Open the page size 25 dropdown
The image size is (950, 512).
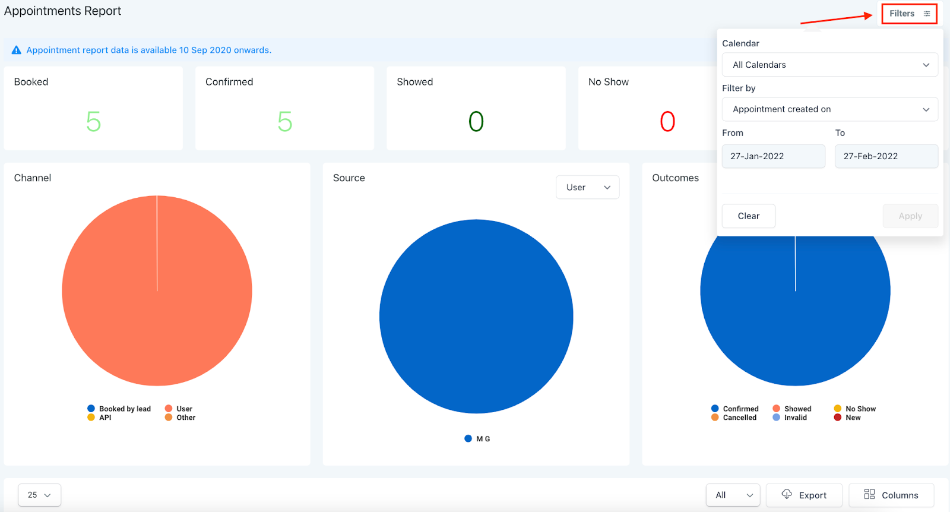point(39,495)
